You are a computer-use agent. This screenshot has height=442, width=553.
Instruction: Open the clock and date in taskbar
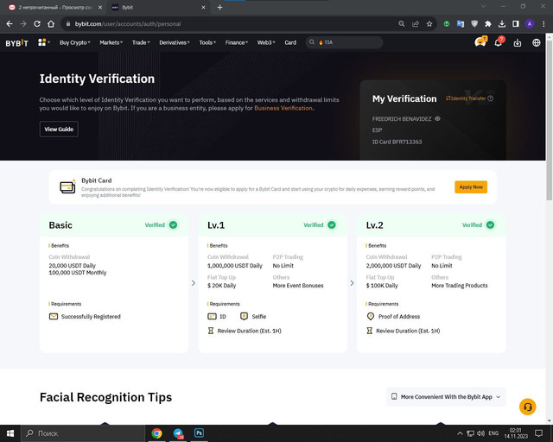click(x=516, y=433)
